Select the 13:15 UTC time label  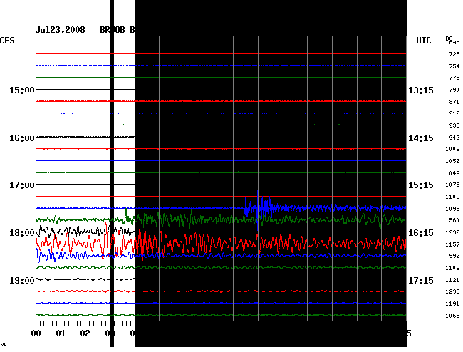coord(421,90)
